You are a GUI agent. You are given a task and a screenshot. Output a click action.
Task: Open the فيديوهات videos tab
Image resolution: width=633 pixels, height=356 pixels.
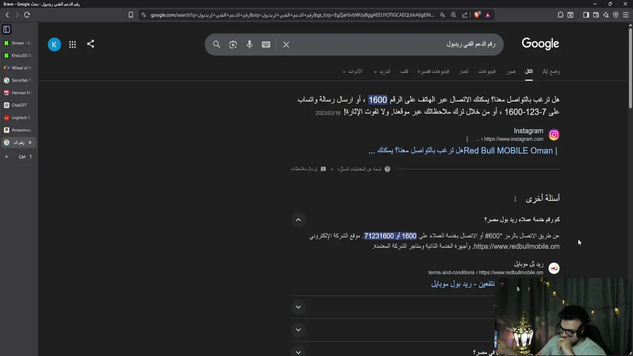(x=487, y=72)
